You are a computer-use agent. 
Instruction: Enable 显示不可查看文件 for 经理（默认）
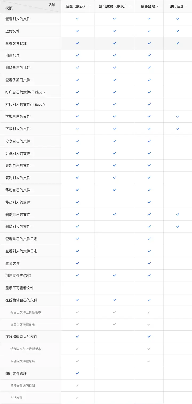tap(77, 288)
